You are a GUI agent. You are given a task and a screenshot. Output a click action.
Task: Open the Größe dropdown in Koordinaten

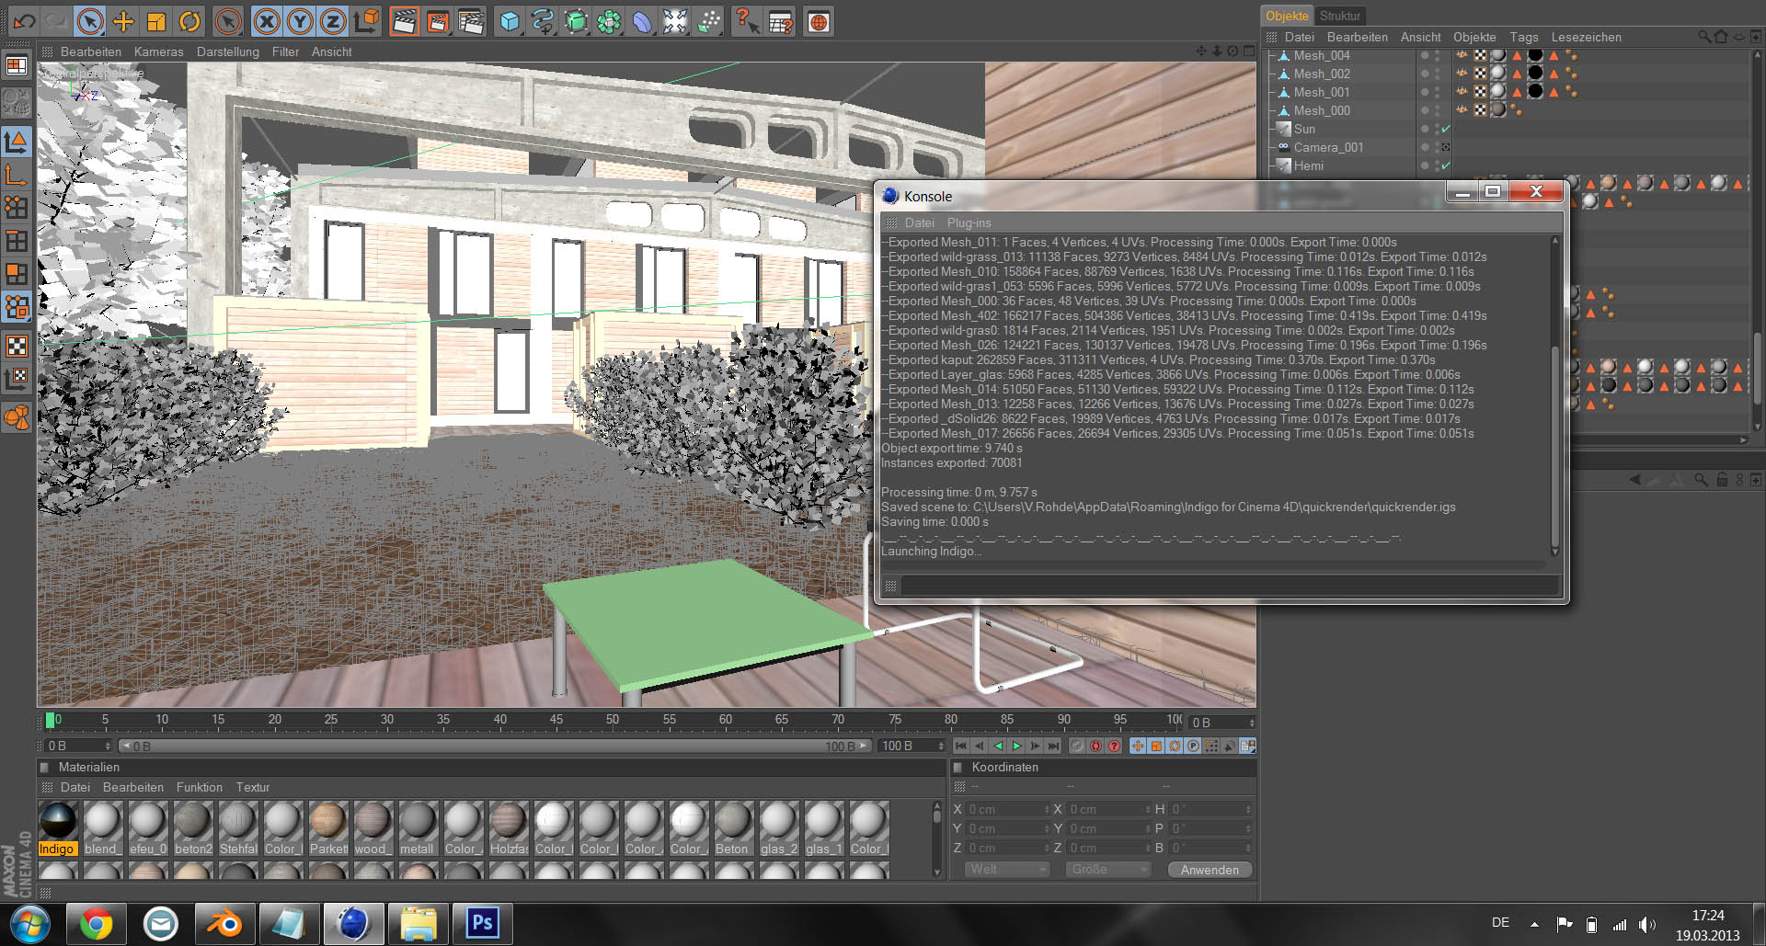pyautogui.click(x=1107, y=869)
